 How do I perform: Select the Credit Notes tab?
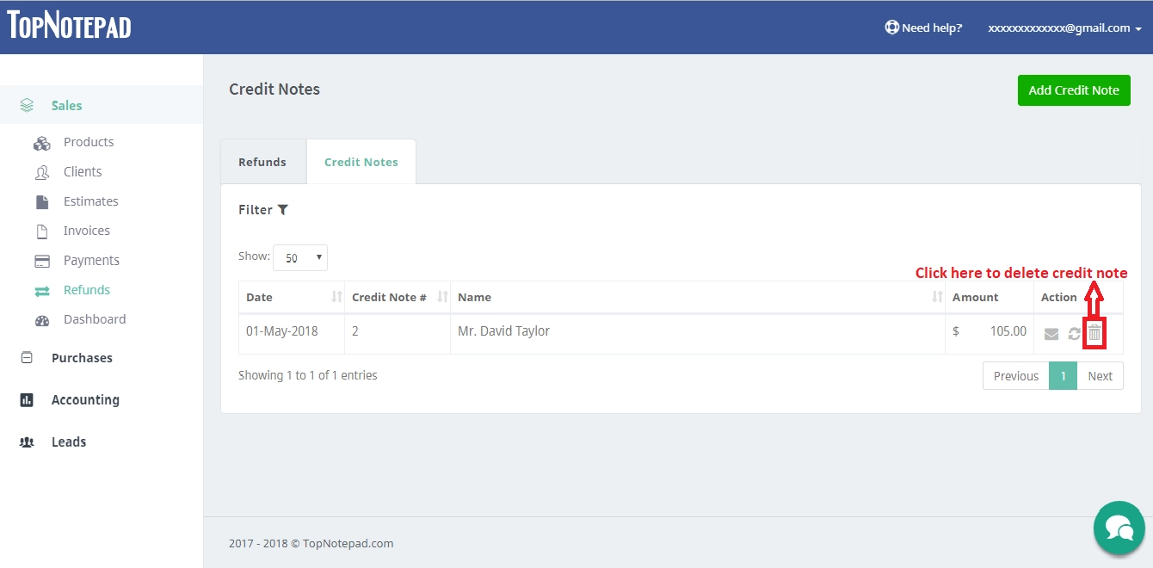tap(361, 161)
